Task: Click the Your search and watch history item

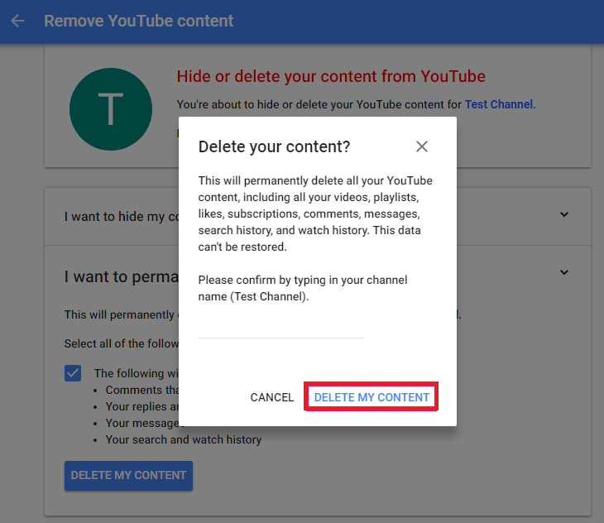Action: point(184,439)
